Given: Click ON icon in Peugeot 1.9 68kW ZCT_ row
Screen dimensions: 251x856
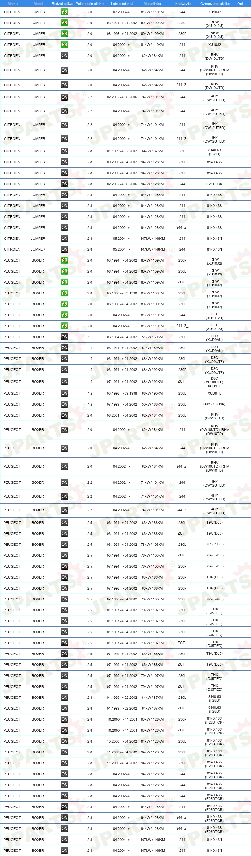Looking at the screenshot, I should [65, 382].
